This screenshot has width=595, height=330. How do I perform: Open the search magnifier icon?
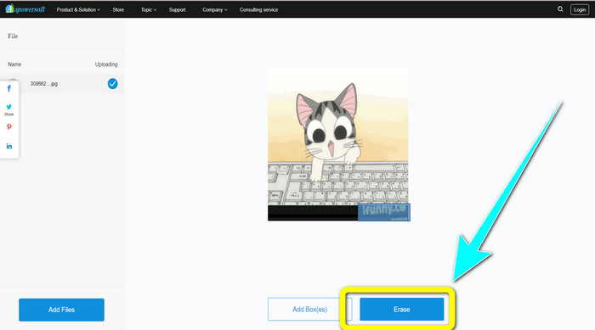click(x=560, y=9)
